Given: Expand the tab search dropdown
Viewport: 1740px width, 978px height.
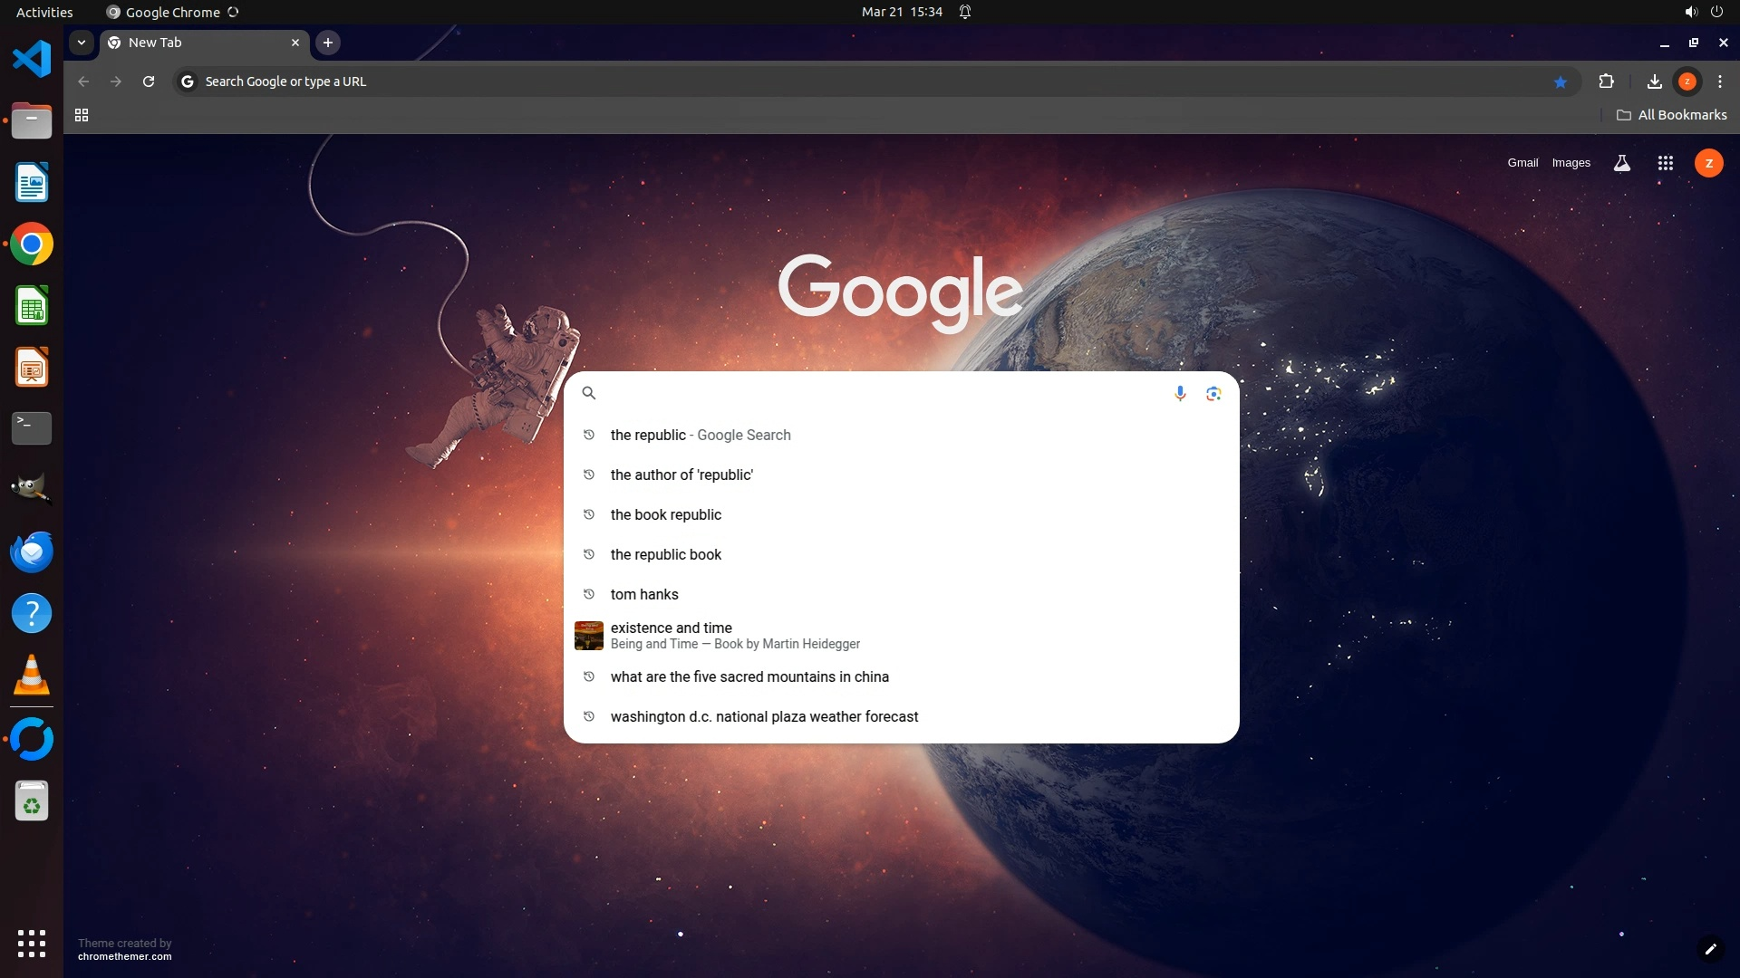Looking at the screenshot, I should tap(82, 43).
